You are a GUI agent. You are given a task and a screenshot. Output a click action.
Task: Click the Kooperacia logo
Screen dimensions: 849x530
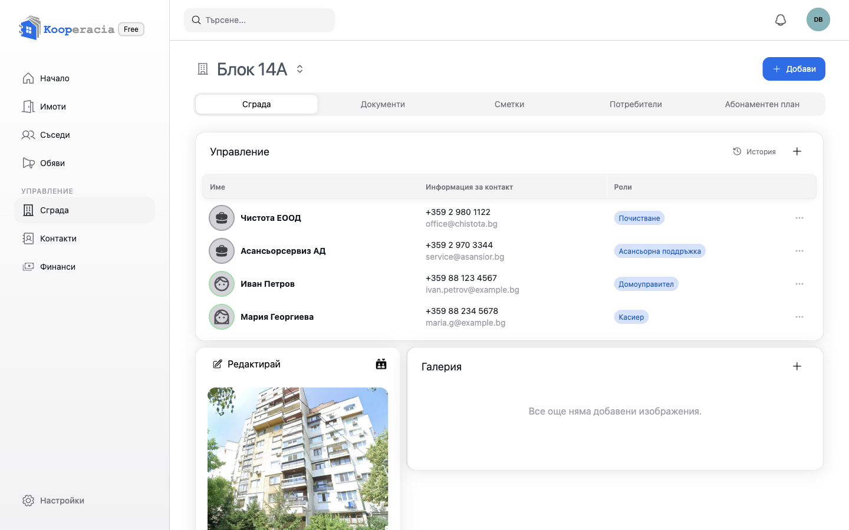(67, 28)
